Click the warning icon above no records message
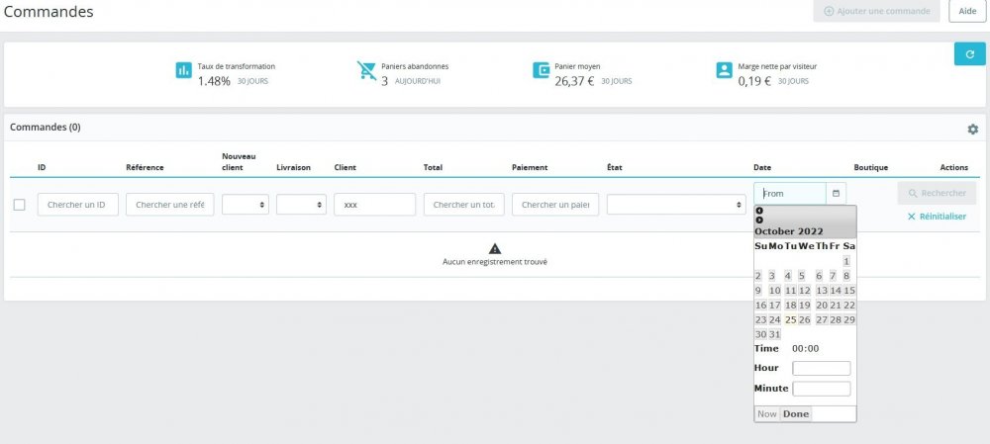The height and width of the screenshot is (444, 990). pos(495,248)
